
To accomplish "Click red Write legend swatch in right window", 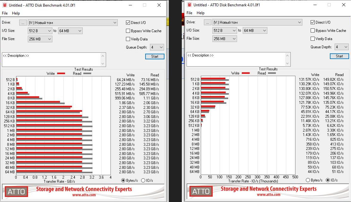I will (246, 73).
